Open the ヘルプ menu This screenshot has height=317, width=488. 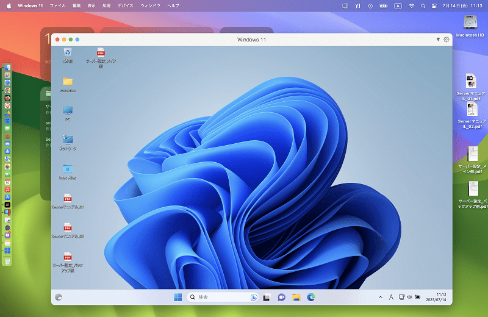[173, 5]
